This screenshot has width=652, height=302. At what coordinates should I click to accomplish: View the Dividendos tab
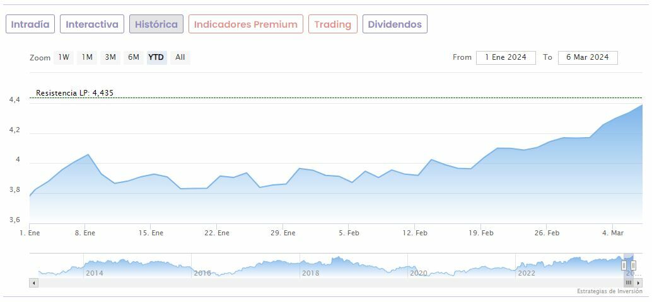[x=395, y=25]
